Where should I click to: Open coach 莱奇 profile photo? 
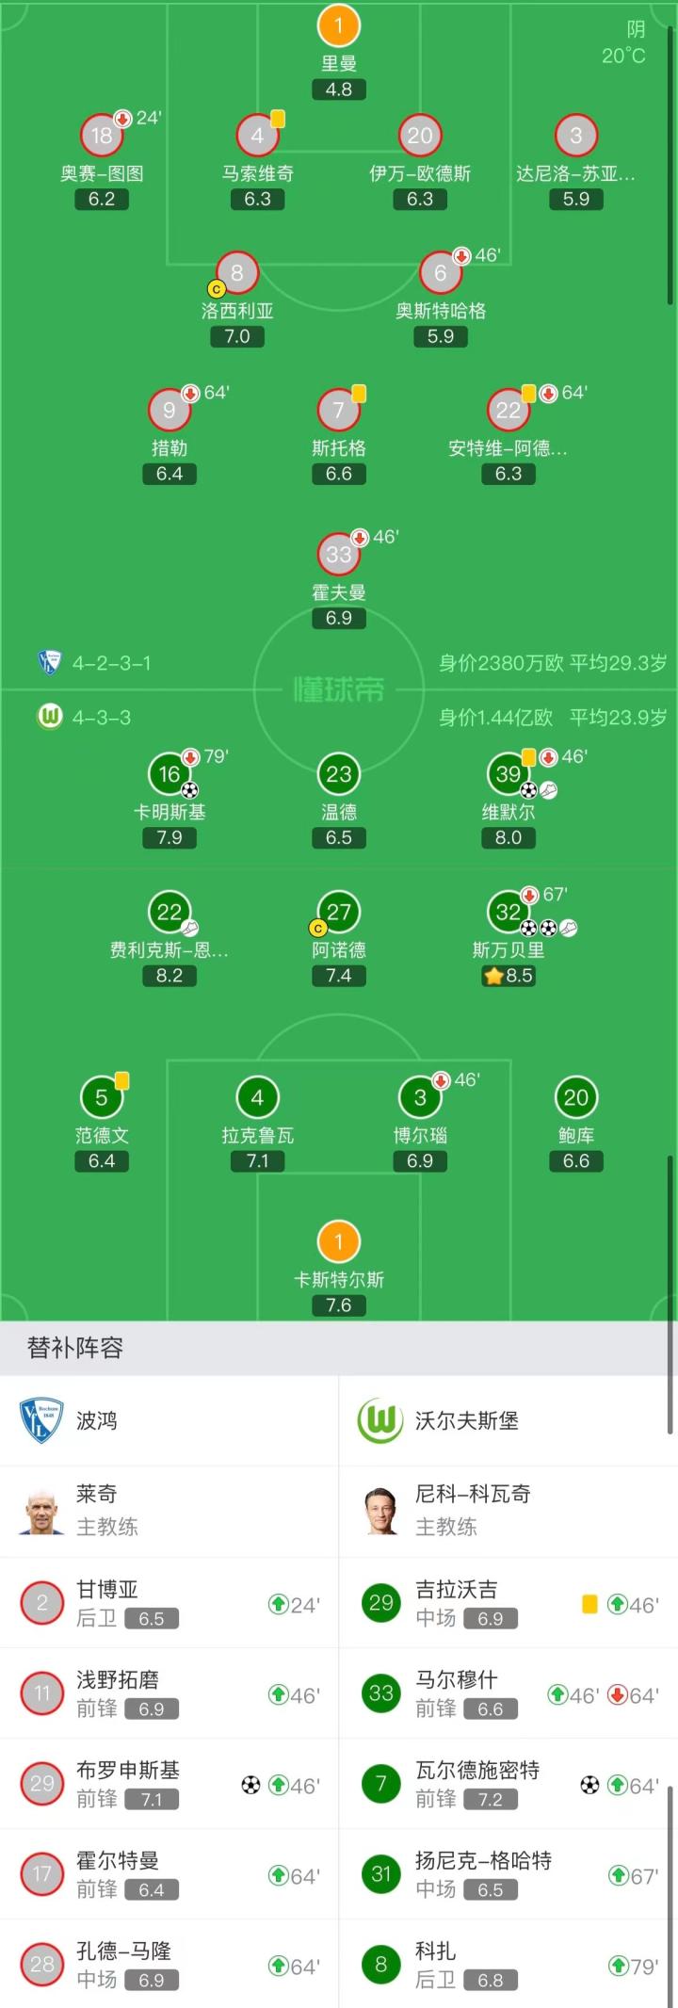pyautogui.click(x=41, y=1512)
